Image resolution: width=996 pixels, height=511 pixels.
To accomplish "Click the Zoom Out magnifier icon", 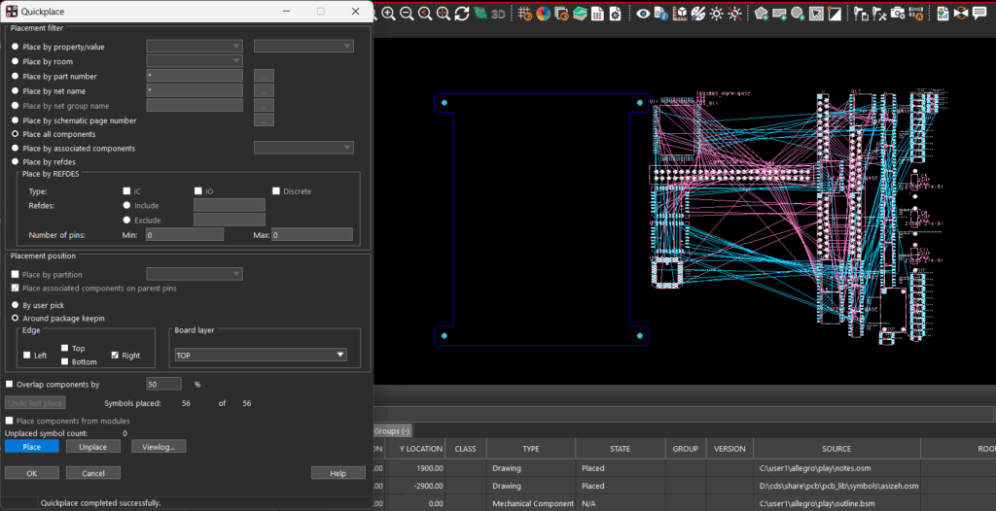I will pos(407,14).
